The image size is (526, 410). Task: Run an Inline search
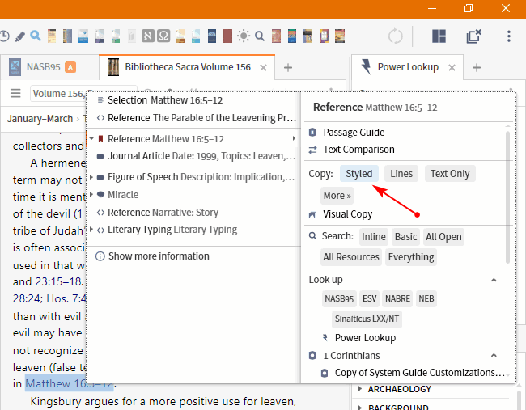(x=373, y=237)
